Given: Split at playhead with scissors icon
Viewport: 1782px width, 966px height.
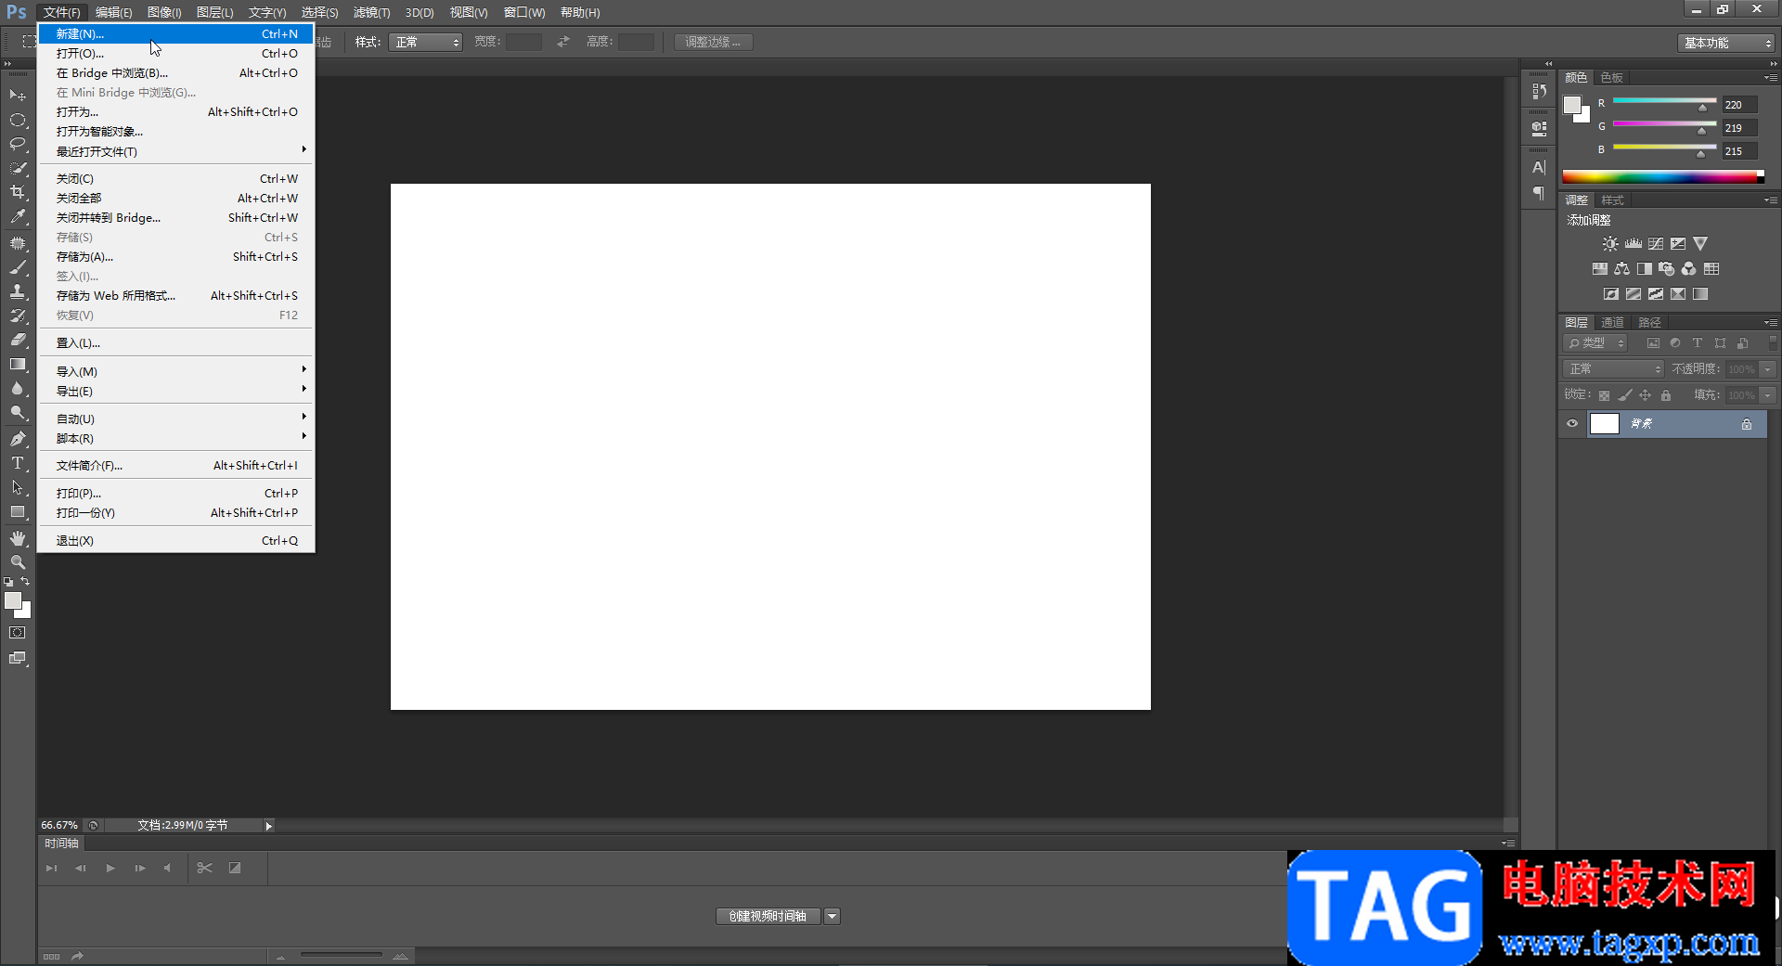Looking at the screenshot, I should tap(205, 868).
